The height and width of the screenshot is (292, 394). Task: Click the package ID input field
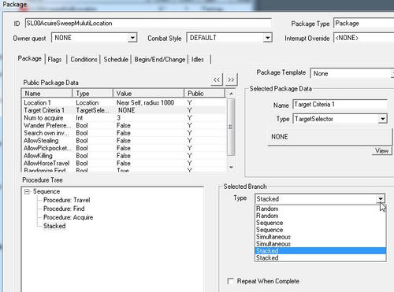pos(148,24)
